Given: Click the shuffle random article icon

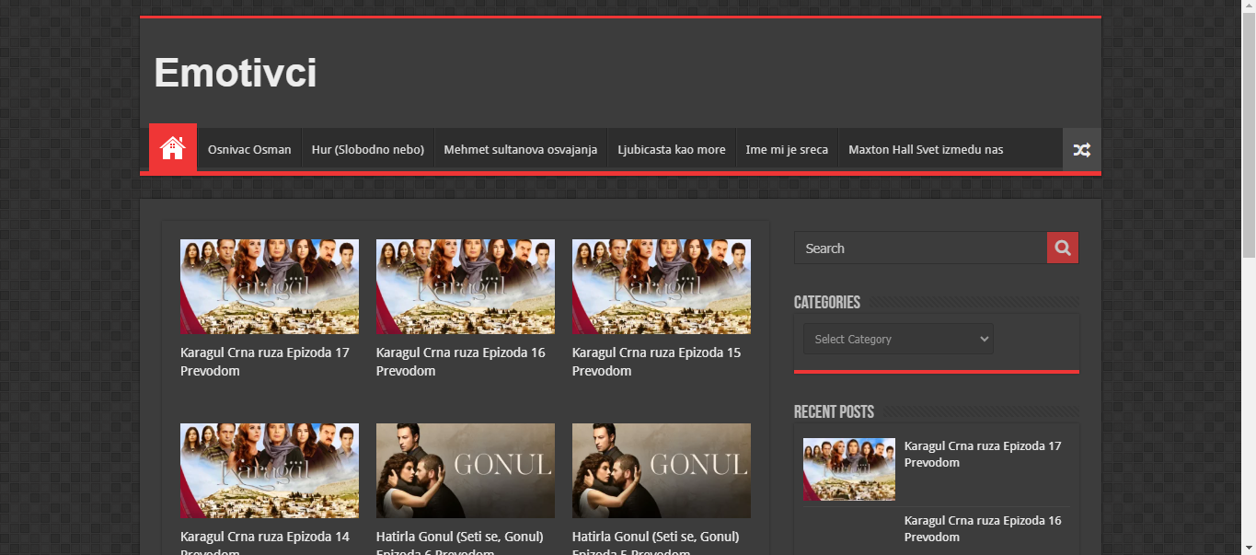Looking at the screenshot, I should [x=1081, y=149].
